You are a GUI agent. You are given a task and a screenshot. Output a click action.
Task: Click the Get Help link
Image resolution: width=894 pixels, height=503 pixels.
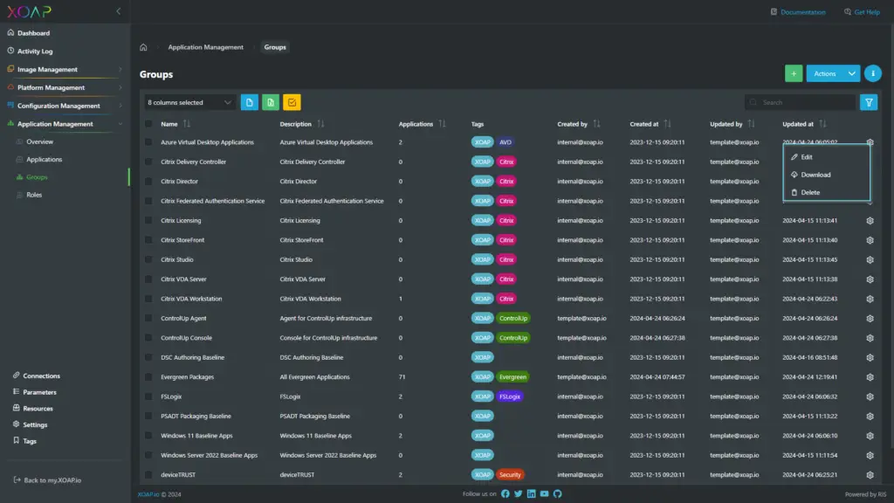pos(862,12)
